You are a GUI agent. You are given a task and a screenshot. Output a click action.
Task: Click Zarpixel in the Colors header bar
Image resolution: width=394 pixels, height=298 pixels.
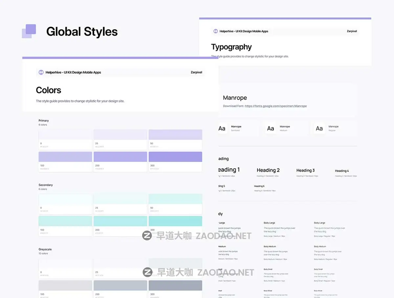196,72
